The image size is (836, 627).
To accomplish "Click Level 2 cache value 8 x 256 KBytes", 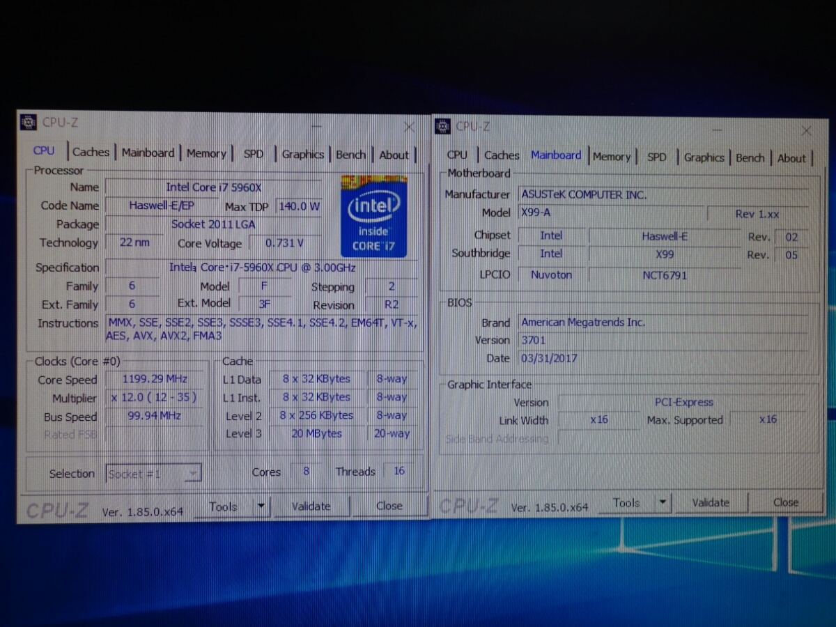I will pyautogui.click(x=316, y=415).
